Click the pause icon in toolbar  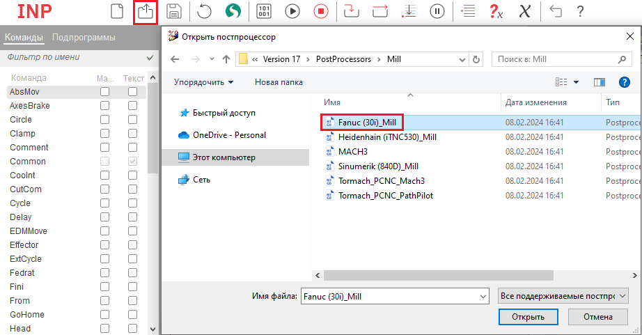tap(437, 11)
